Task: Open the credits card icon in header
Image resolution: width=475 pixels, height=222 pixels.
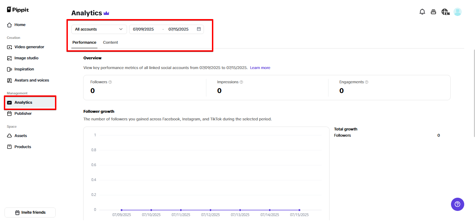Action: click(433, 12)
